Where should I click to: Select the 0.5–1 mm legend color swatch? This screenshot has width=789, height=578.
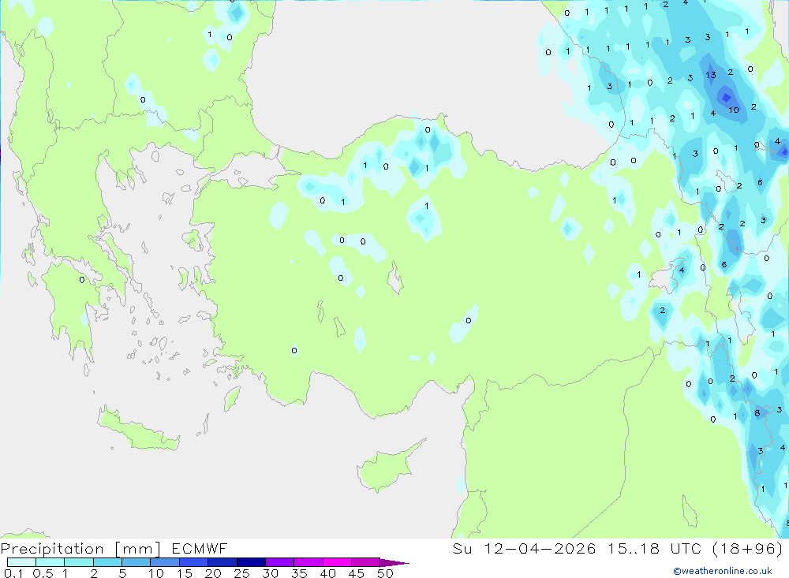pyautogui.click(x=50, y=562)
